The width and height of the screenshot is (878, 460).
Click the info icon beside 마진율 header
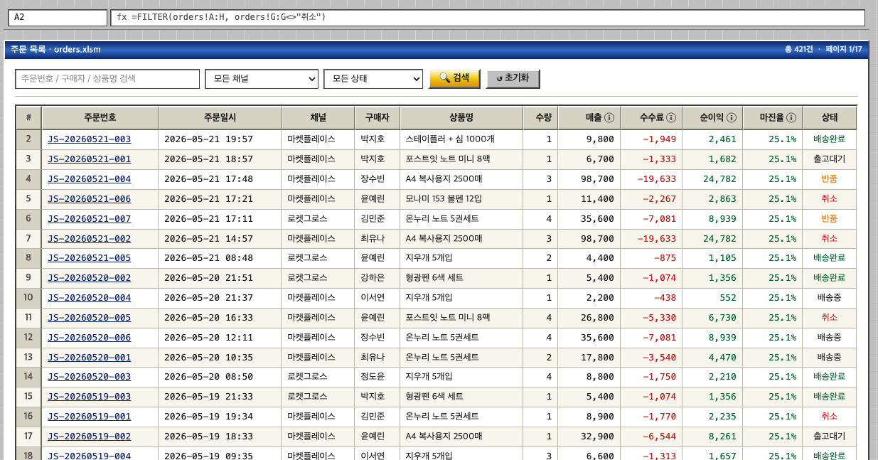tap(790, 118)
